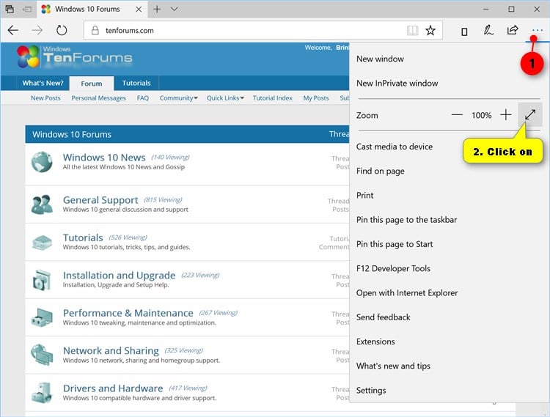The height and width of the screenshot is (417, 550).
Task: Open New Posts link
Action: click(x=45, y=98)
